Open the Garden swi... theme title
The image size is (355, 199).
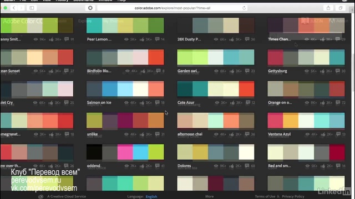[x=189, y=71]
